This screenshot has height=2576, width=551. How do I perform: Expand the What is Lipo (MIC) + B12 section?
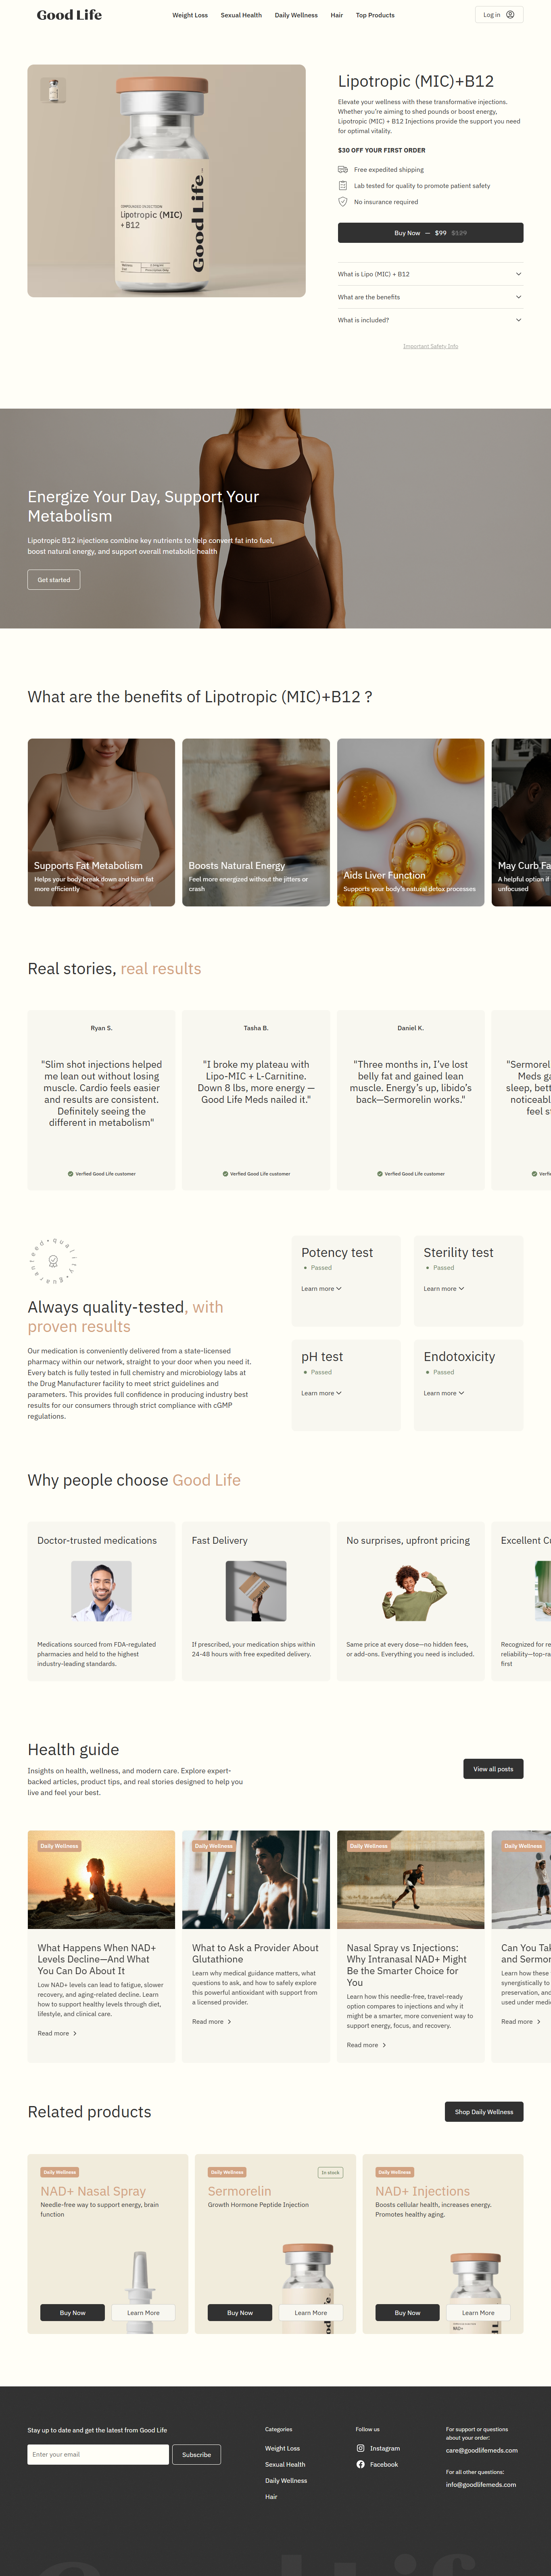[430, 274]
